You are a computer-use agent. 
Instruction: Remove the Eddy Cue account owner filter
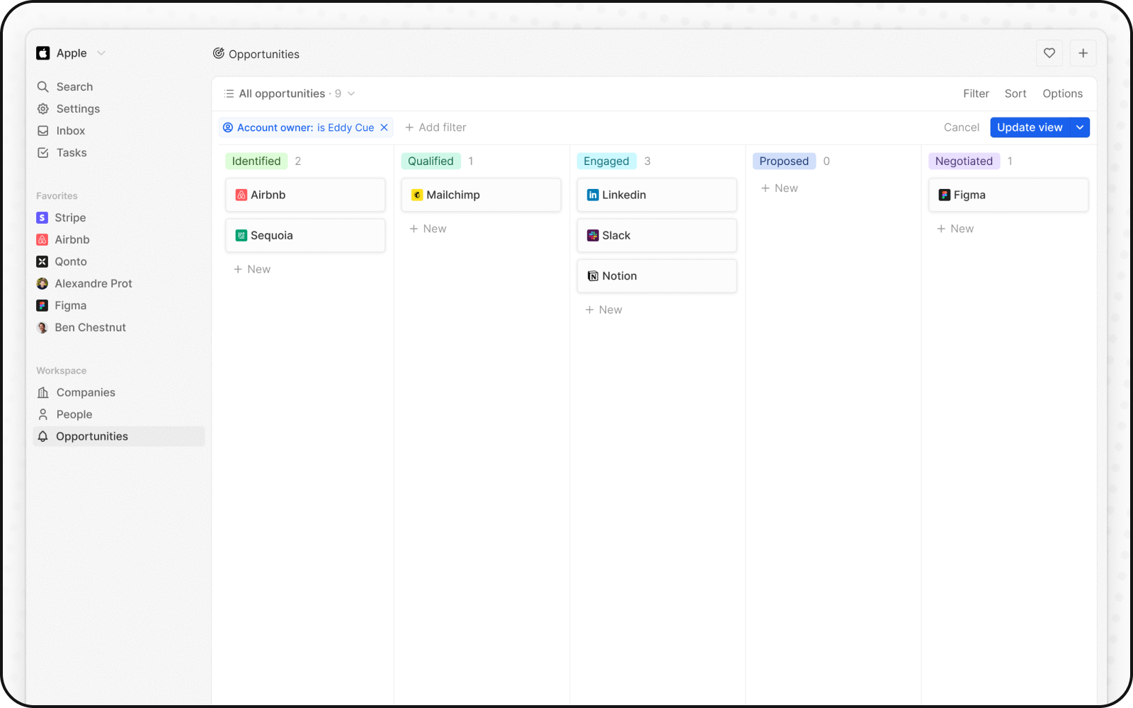[385, 127]
